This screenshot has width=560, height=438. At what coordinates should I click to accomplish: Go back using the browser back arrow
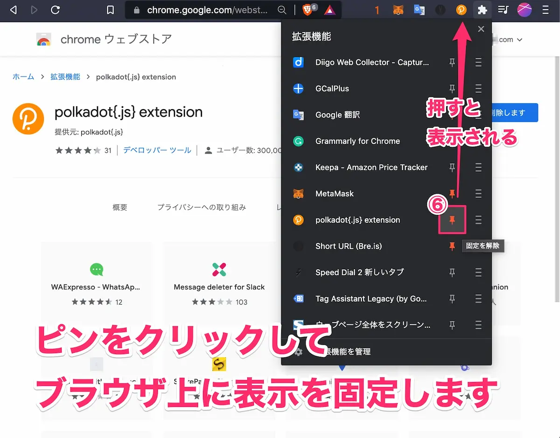[x=13, y=10]
